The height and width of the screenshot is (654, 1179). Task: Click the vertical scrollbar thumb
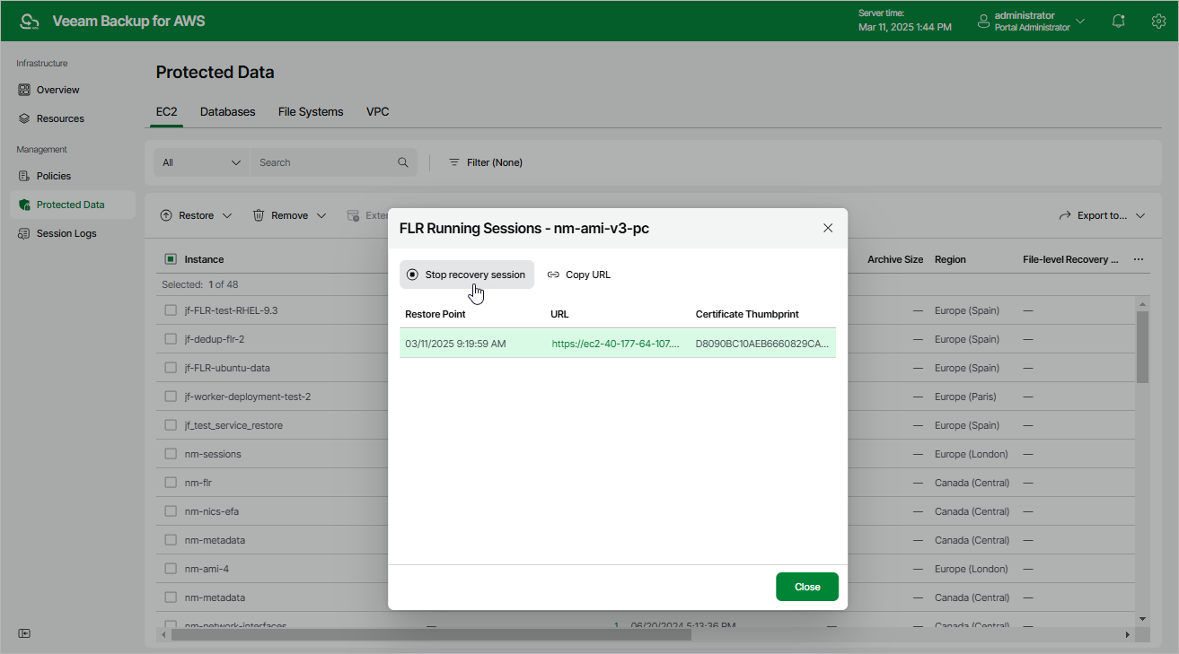1142,346
